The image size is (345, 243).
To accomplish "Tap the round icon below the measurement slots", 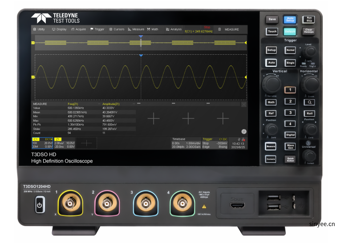I will point(244,131).
